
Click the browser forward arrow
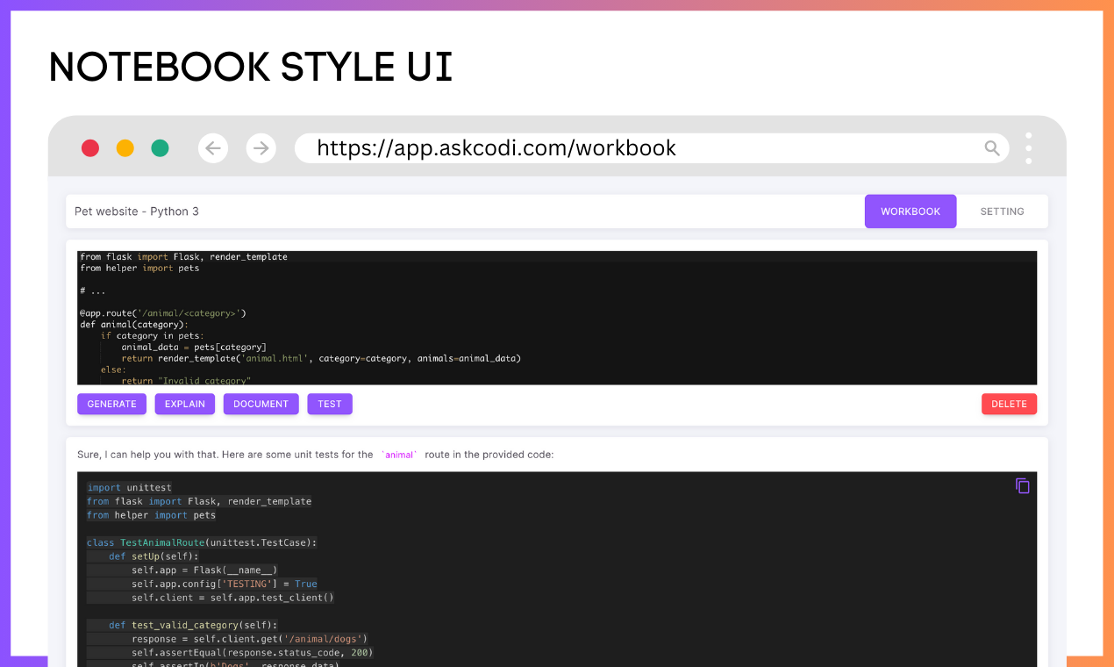[261, 148]
